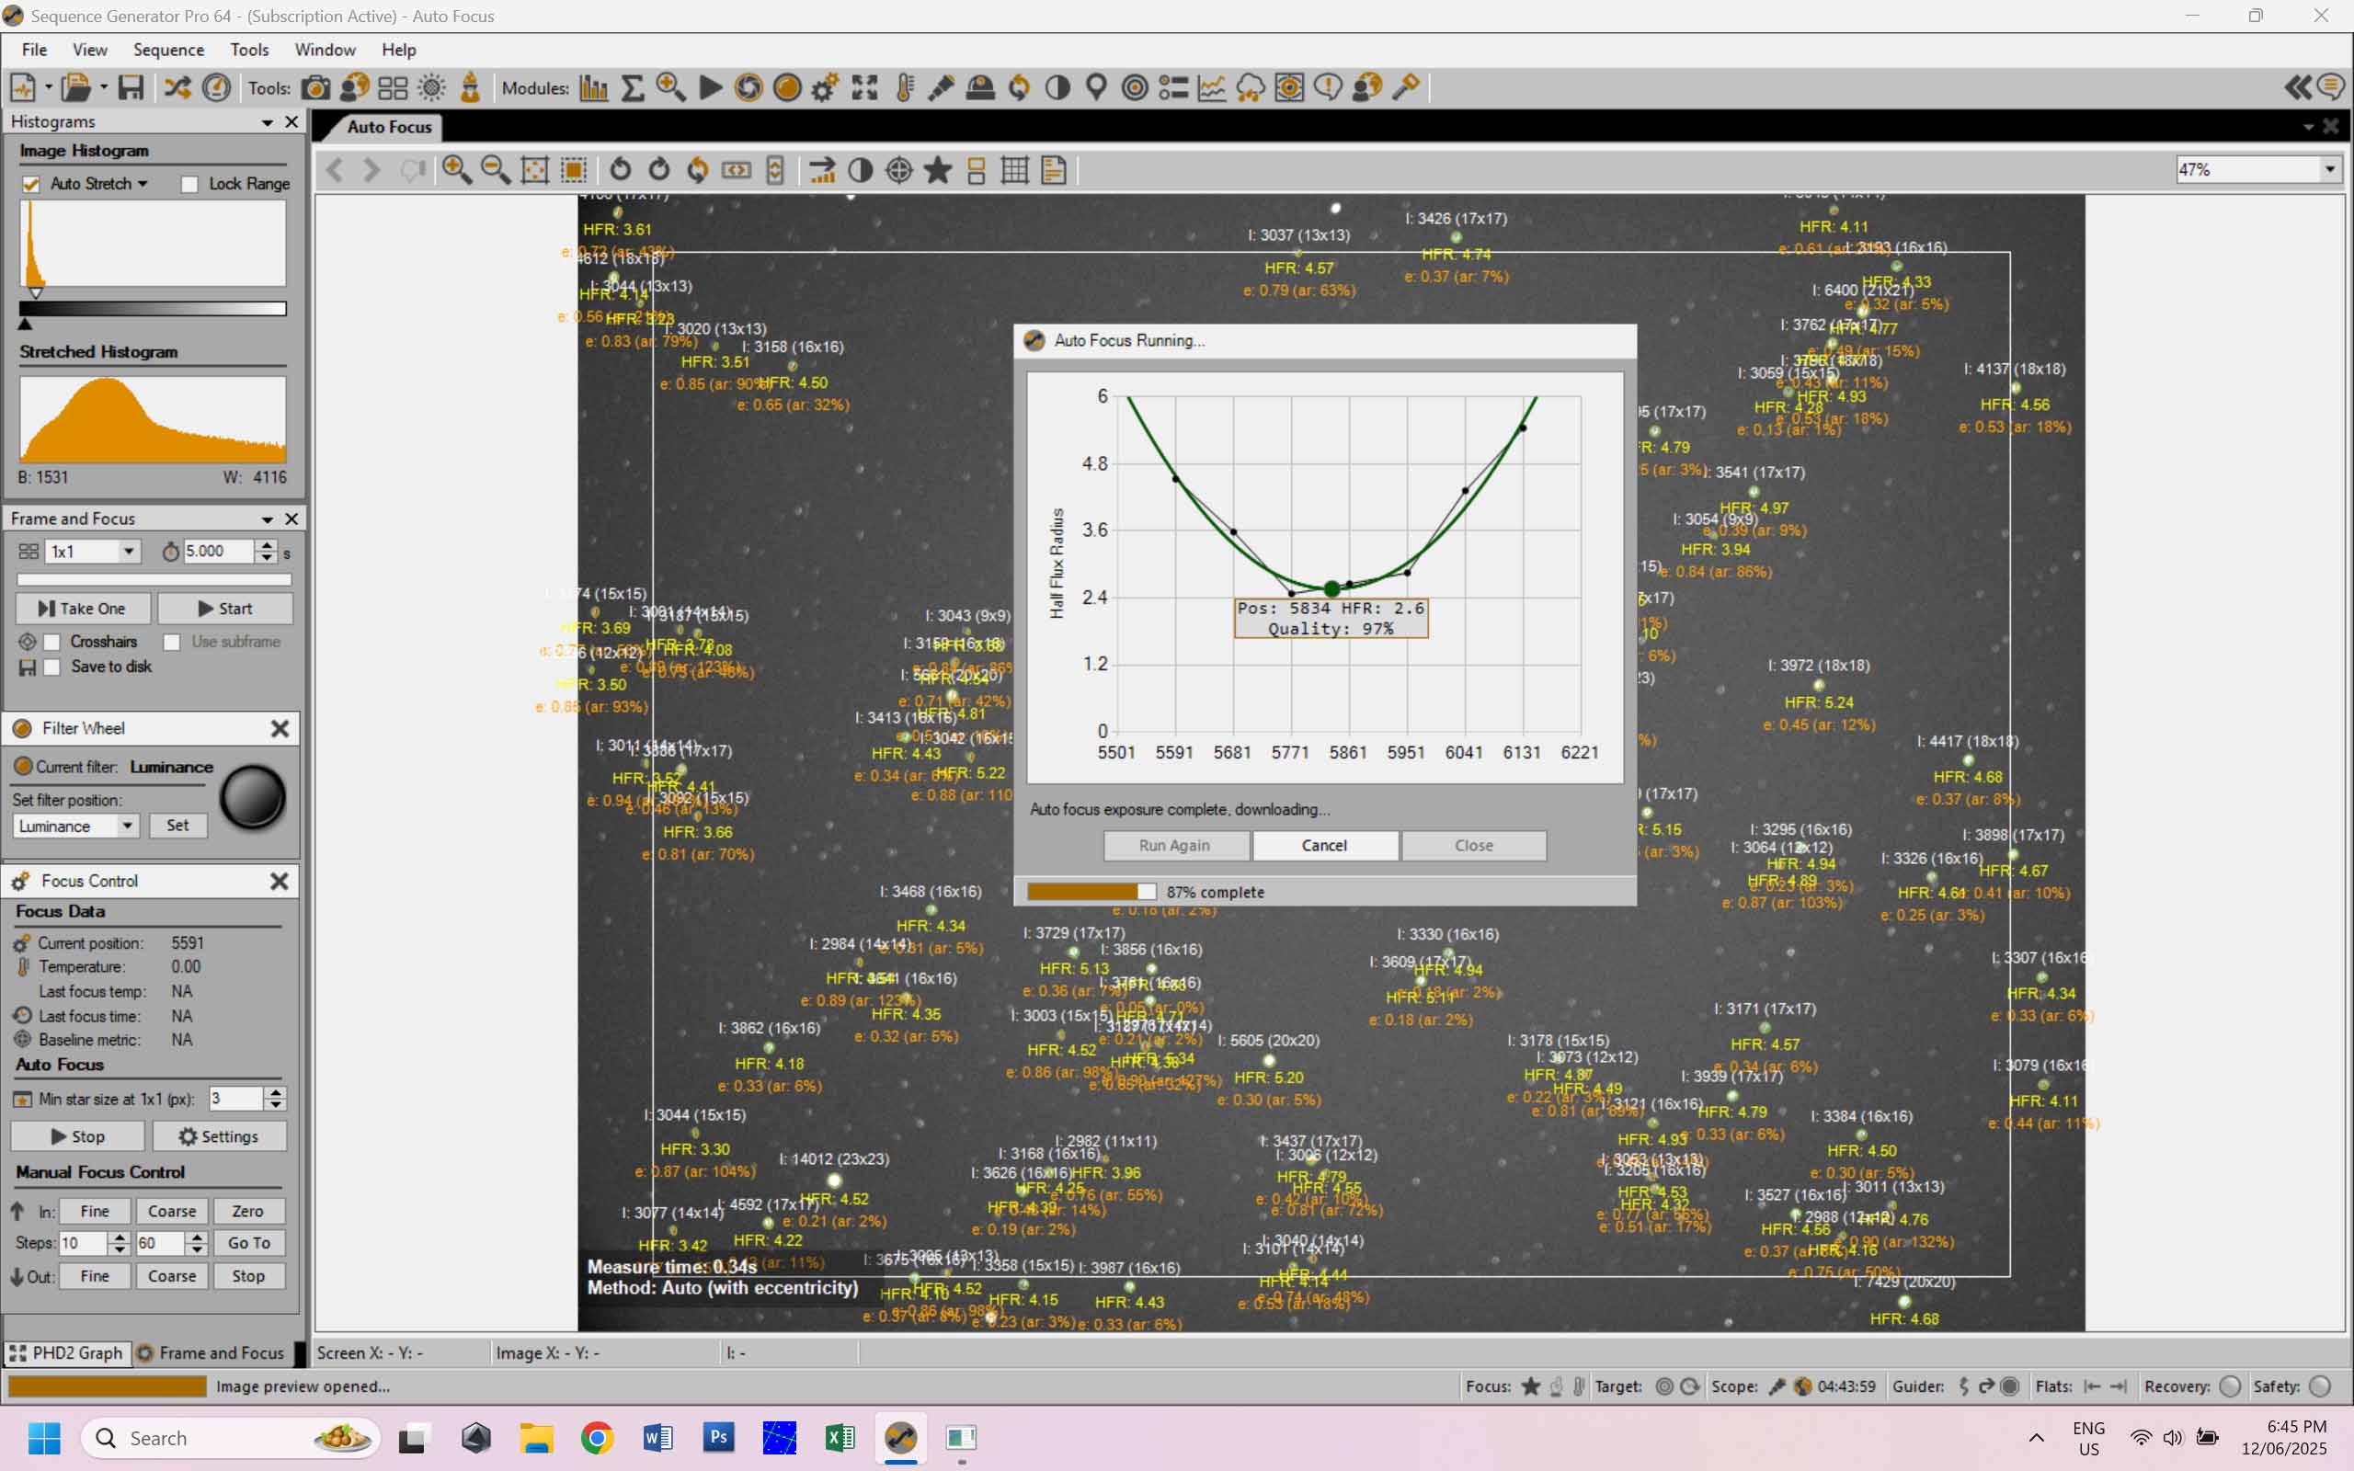Click the crosshair reticle toolbar icon

click(898, 169)
